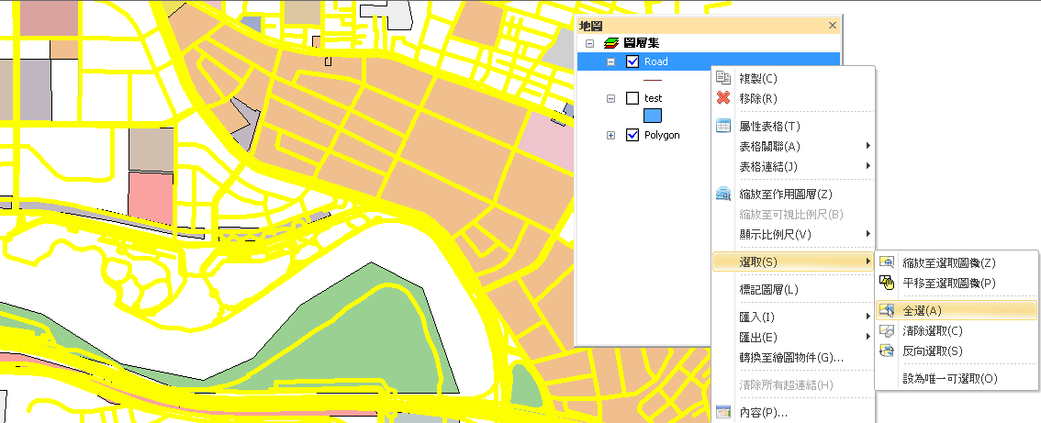Choose 縮放至選取圖徵(Z) in submenu
Viewport: 1041px width, 423px height.
coord(956,263)
